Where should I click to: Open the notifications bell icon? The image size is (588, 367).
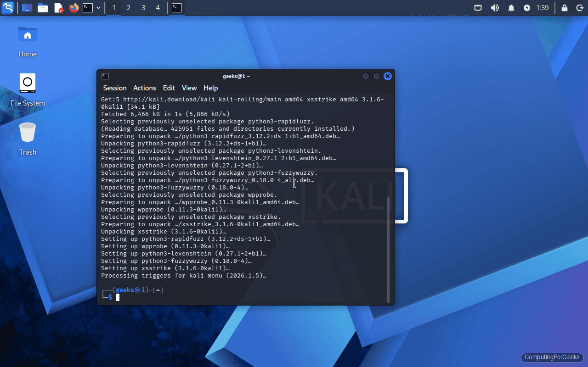tap(511, 8)
